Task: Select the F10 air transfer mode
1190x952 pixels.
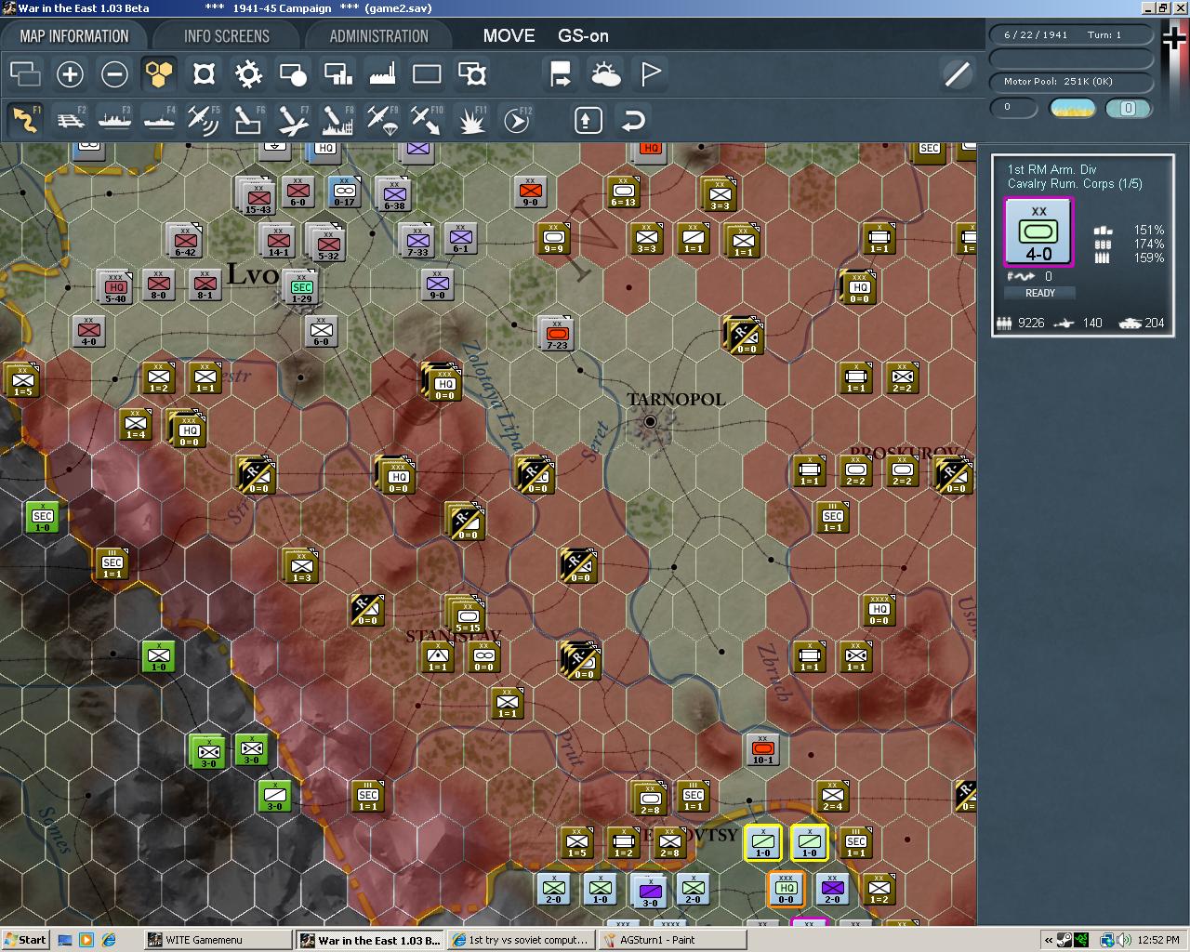Action: point(427,120)
